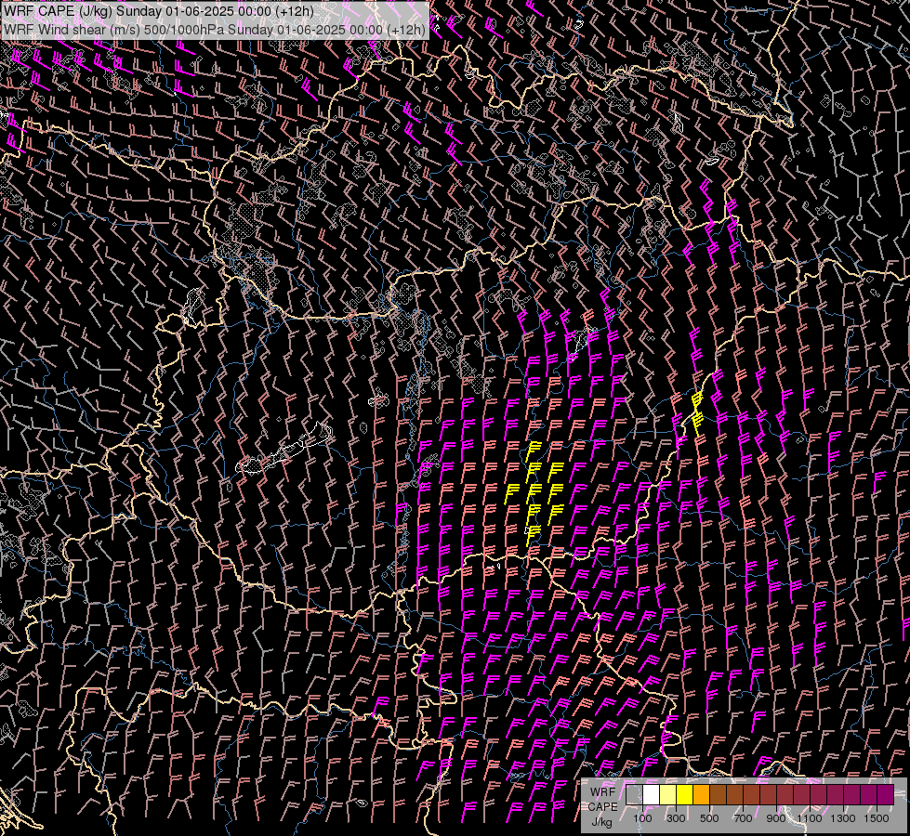Click the WRF Wind shear 500/1000hPa title line

pos(214,30)
